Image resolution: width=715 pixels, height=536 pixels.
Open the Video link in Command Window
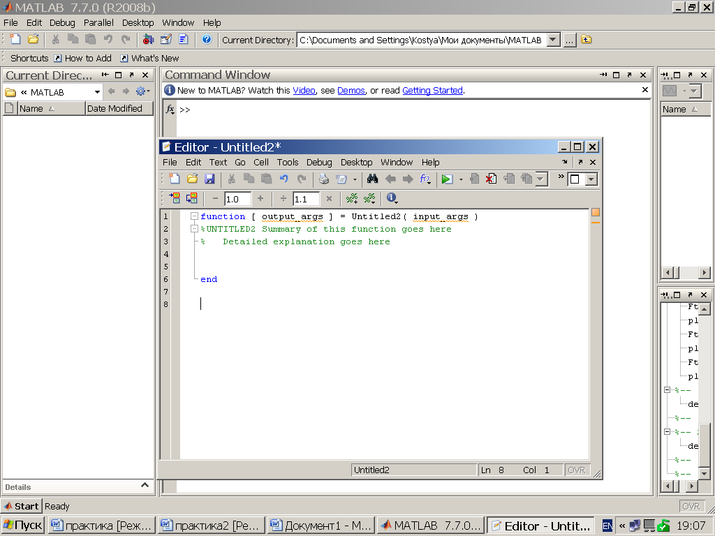(304, 90)
